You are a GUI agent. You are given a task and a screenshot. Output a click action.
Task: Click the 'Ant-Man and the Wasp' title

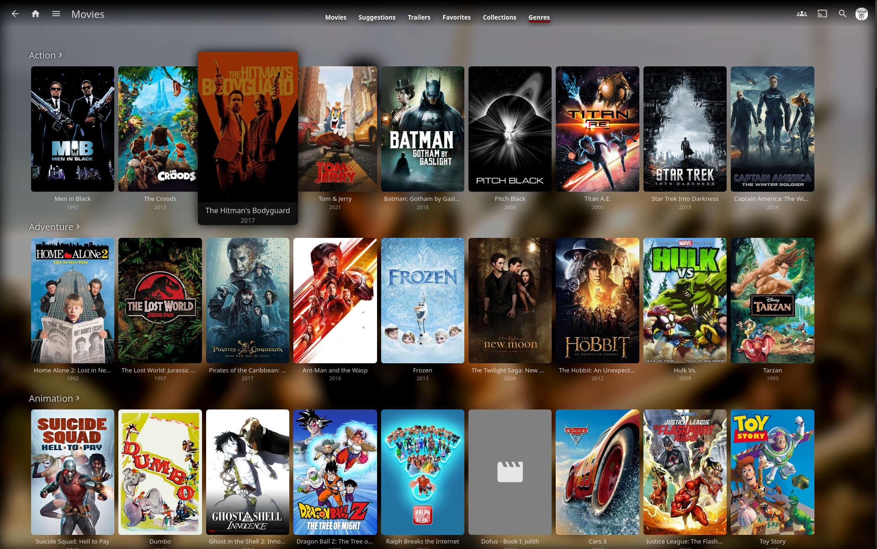click(x=335, y=370)
